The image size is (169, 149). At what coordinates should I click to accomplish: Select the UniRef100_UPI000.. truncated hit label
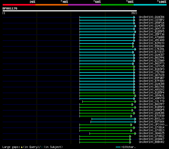[153, 125]
